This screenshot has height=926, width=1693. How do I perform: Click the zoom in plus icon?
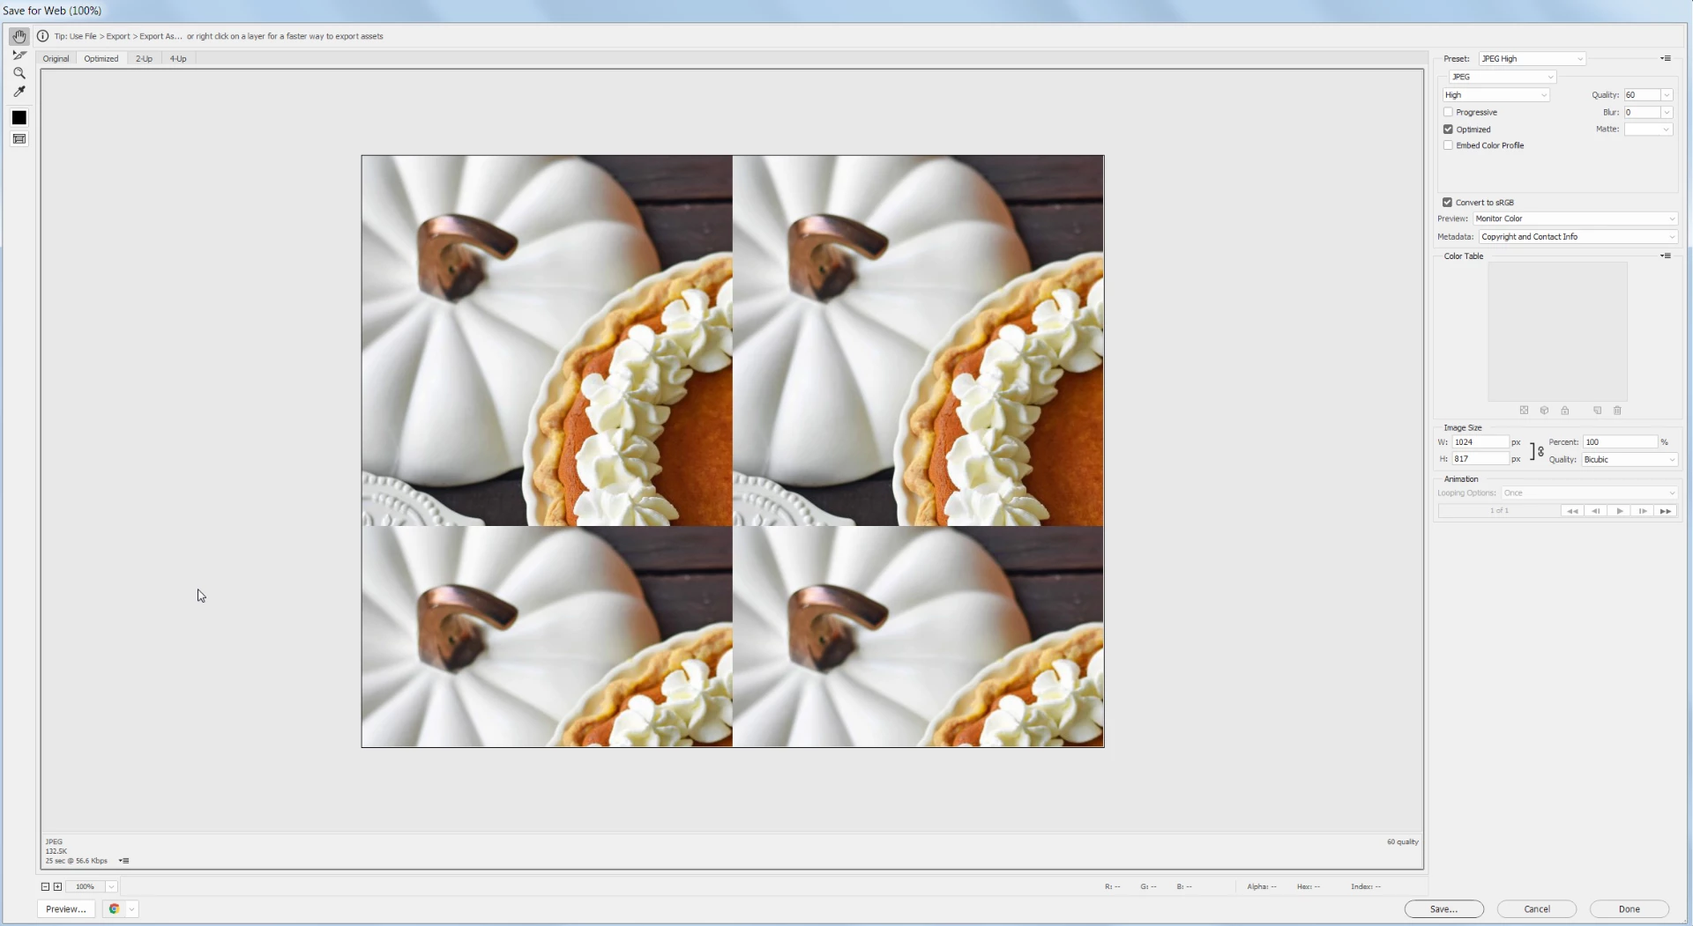[x=58, y=887]
